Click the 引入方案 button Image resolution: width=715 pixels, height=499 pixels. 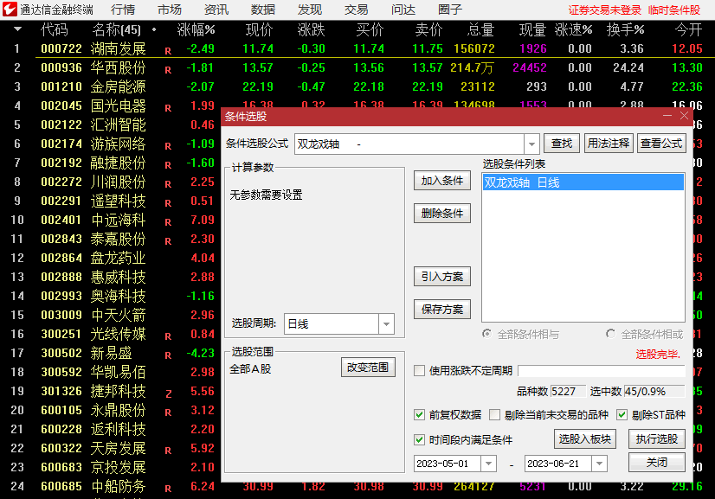[441, 277]
